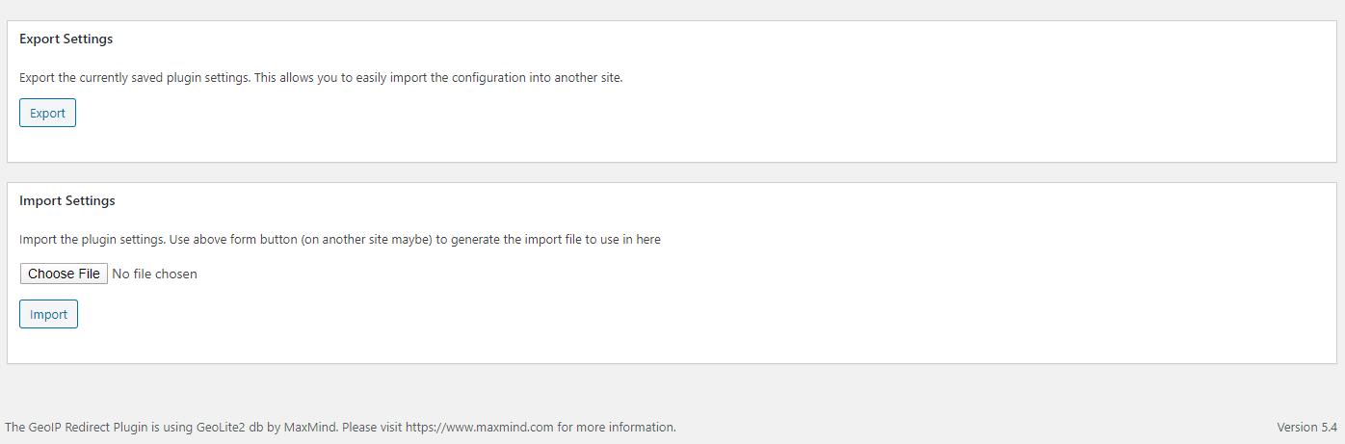Click the Export Settings heading
The image size is (1345, 444).
[66, 39]
